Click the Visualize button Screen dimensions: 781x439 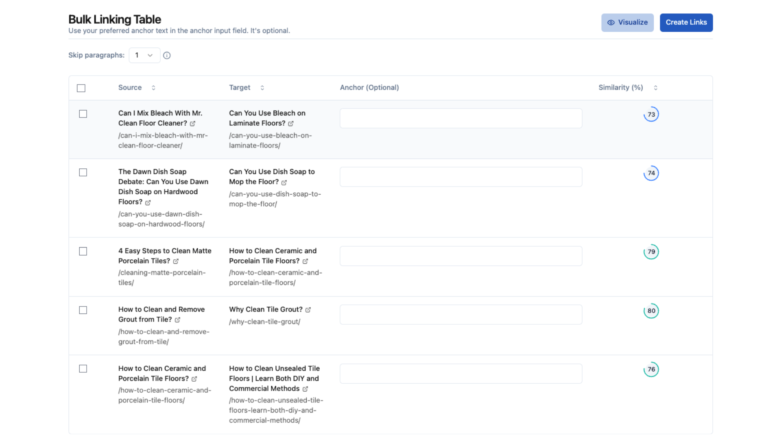click(627, 22)
